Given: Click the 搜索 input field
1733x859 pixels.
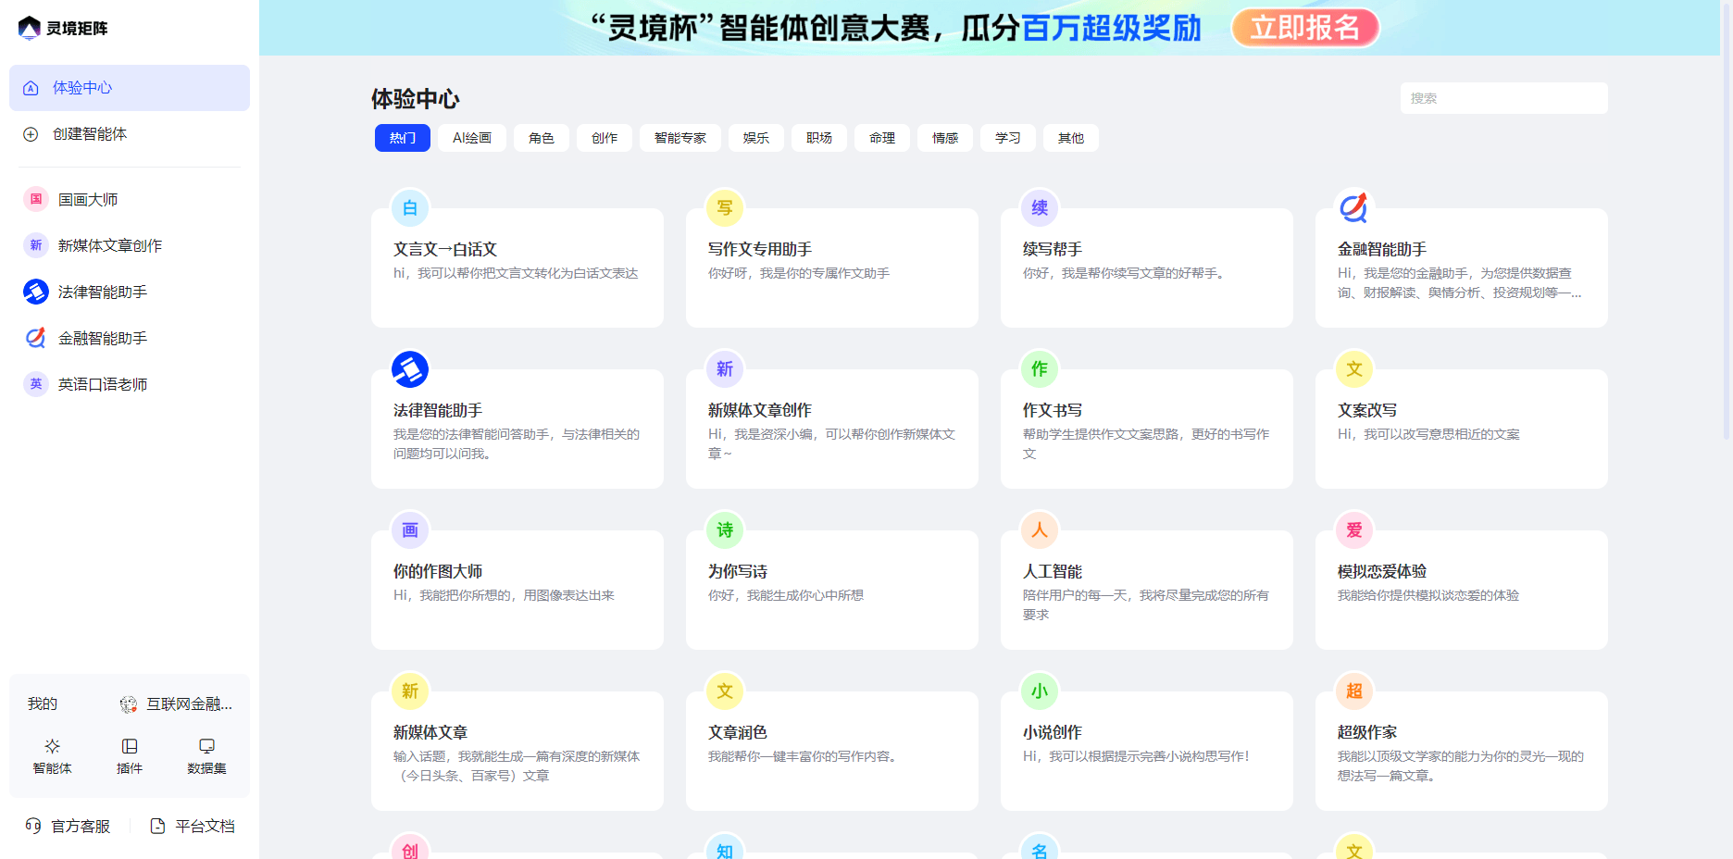Looking at the screenshot, I should pos(1503,97).
